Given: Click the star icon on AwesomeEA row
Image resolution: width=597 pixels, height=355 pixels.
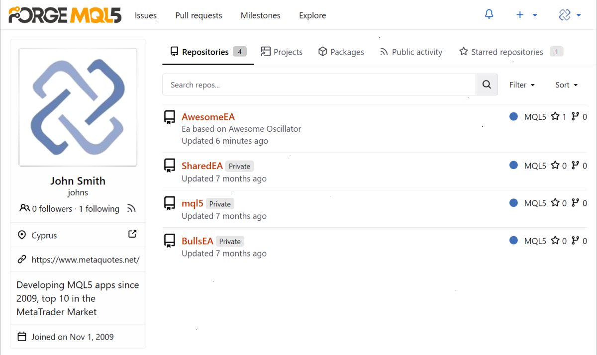Looking at the screenshot, I should tap(555, 116).
